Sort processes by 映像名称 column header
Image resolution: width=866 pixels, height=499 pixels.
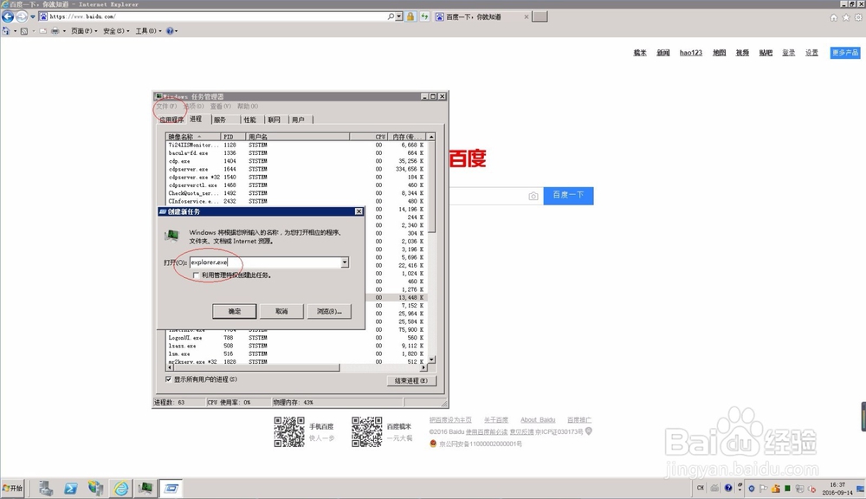coord(193,137)
